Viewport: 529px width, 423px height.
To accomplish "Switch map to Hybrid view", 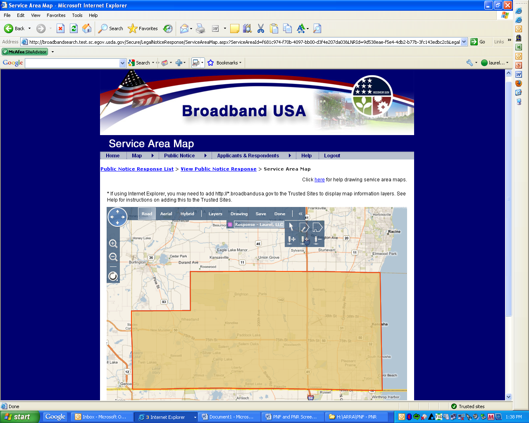I will coord(187,214).
